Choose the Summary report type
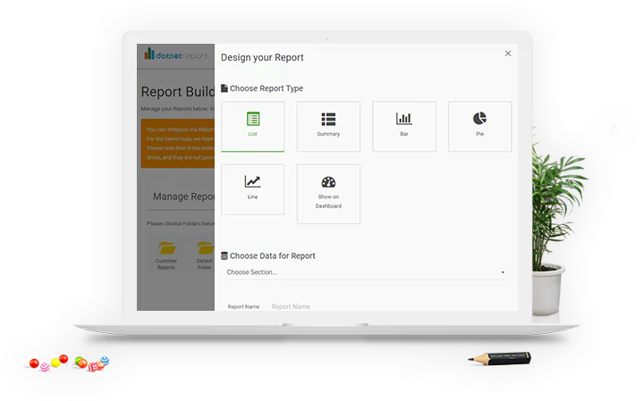644x401 pixels. coord(328,127)
